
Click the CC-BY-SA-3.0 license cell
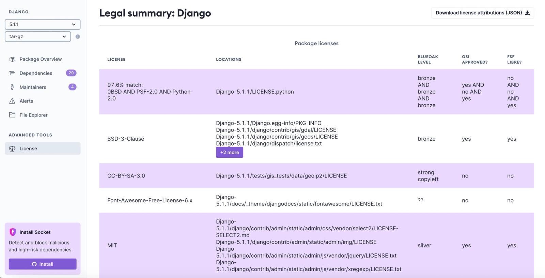tap(126, 176)
